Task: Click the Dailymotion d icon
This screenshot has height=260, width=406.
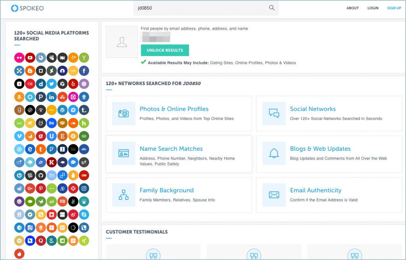Action: 41,84
